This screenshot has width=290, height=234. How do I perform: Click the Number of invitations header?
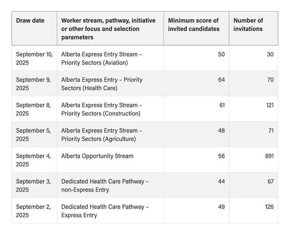tap(248, 24)
